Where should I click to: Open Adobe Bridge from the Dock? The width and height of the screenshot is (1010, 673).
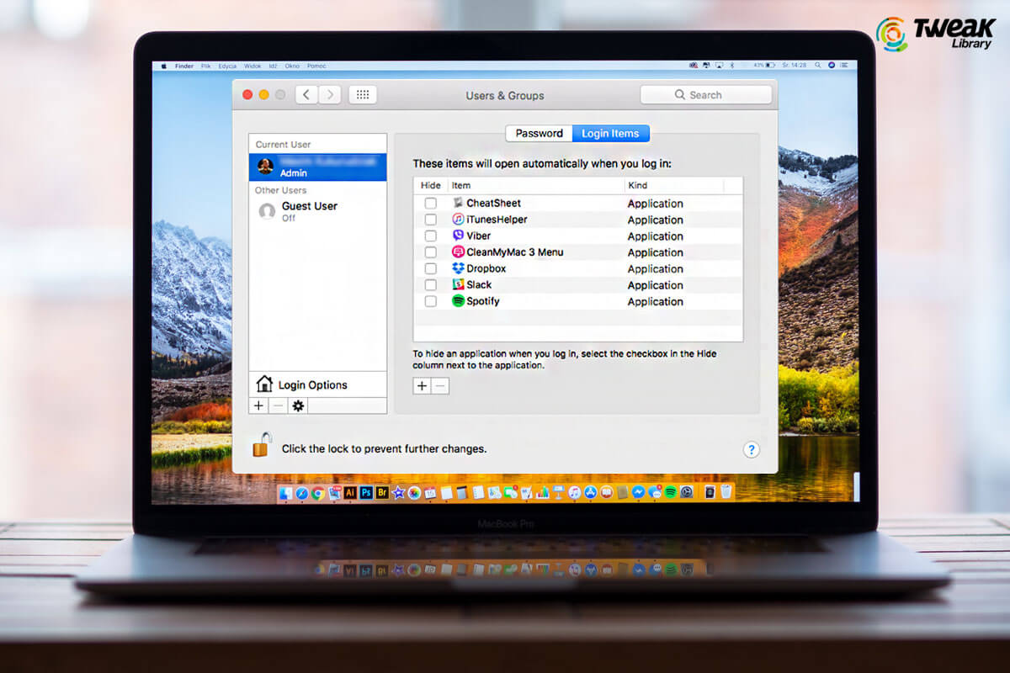[x=385, y=492]
